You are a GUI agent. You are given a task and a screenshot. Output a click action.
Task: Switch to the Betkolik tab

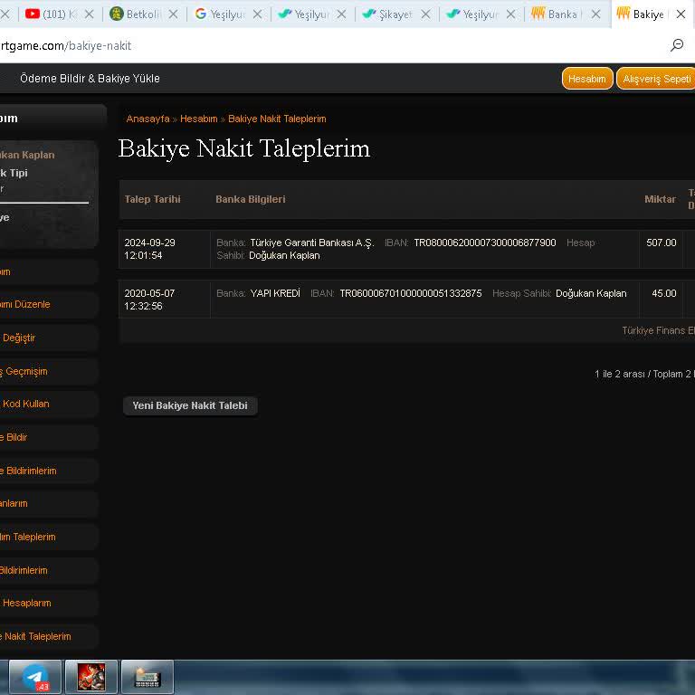pos(144,14)
